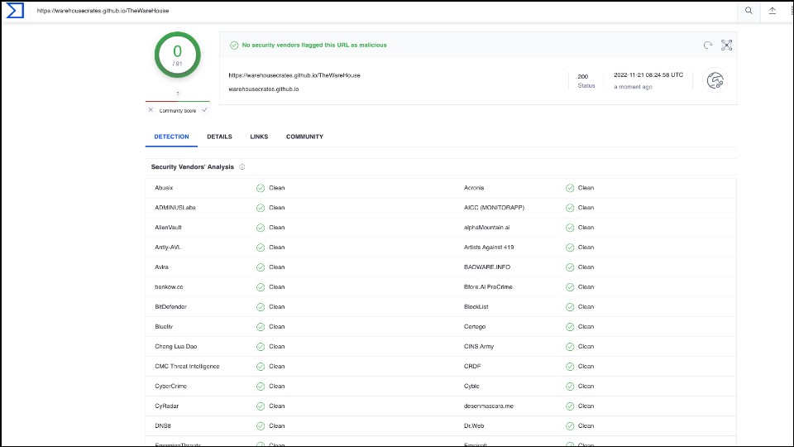794x447 pixels.
Task: Click the CyberCrime vendor name
Action: (170, 387)
